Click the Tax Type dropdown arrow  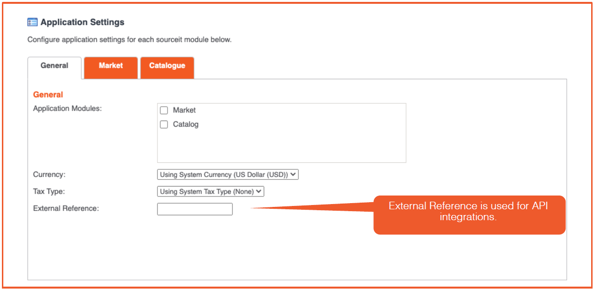point(259,192)
